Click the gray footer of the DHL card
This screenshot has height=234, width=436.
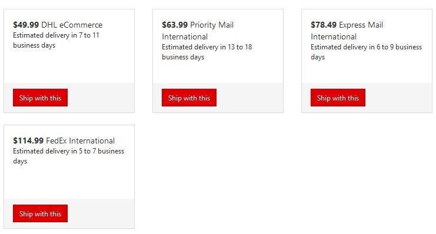pos(101,98)
